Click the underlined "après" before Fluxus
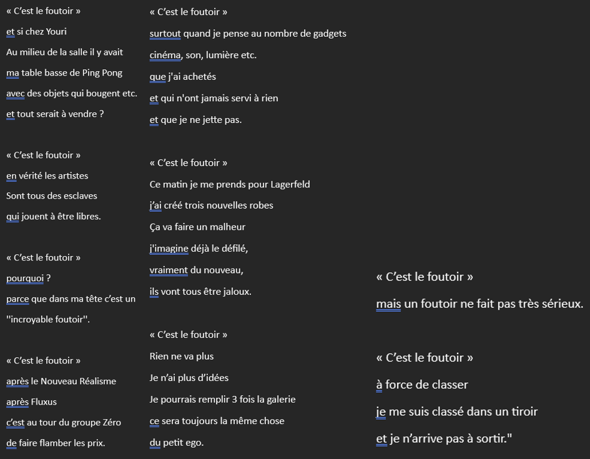 (x=17, y=402)
